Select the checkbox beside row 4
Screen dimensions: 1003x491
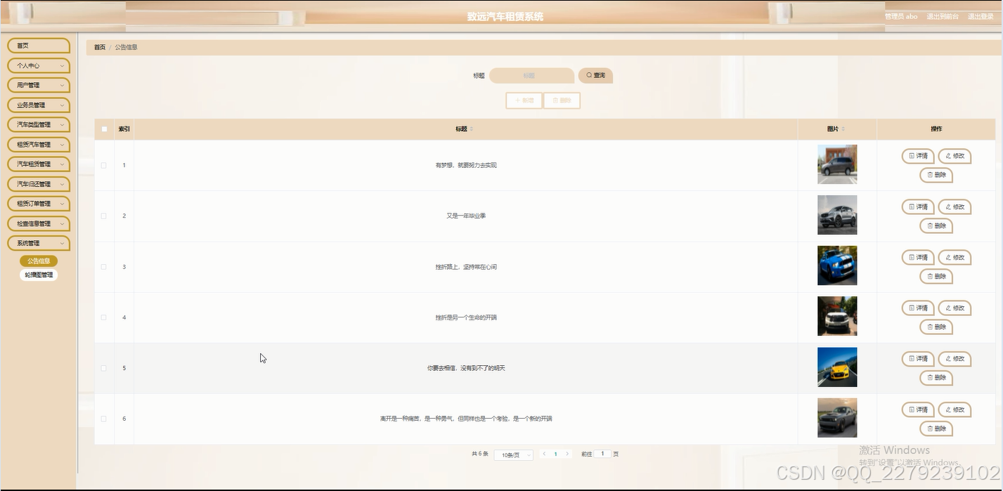[103, 317]
